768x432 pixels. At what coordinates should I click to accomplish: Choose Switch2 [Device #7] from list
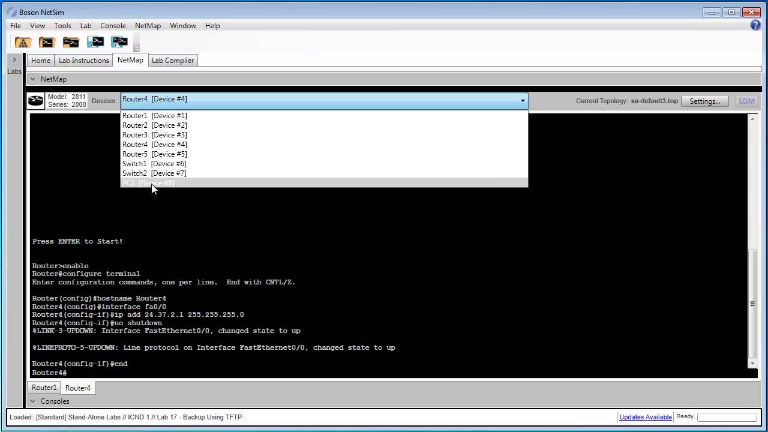click(x=324, y=173)
